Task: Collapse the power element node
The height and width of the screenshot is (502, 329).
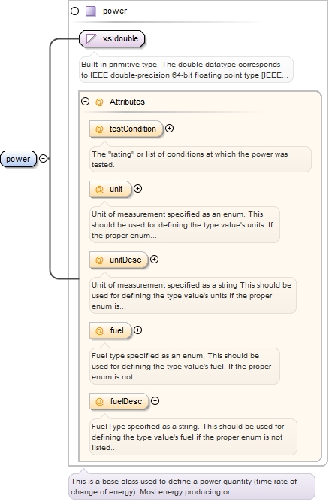Action: (43, 159)
